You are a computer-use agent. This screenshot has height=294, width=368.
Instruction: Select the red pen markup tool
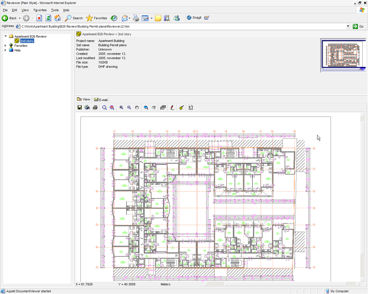tap(172, 107)
